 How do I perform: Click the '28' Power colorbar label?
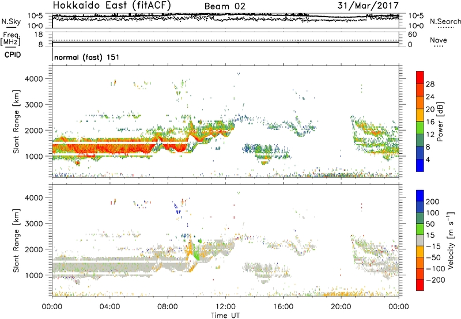click(x=430, y=84)
